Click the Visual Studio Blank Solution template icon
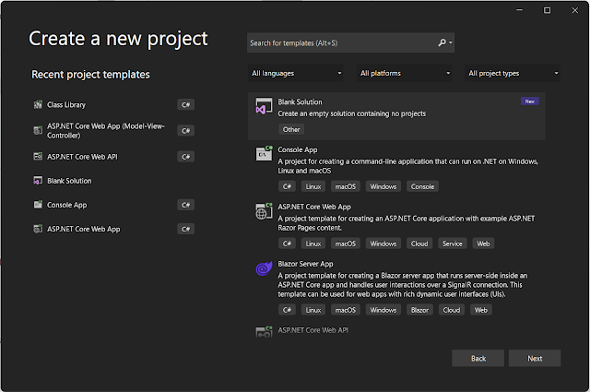 pyautogui.click(x=262, y=106)
